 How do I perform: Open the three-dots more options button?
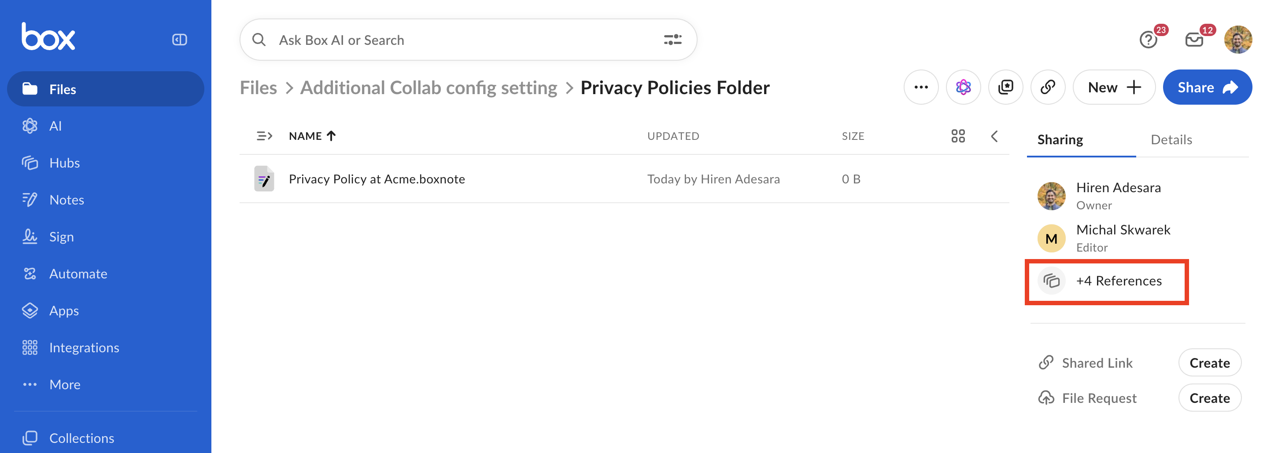pyautogui.click(x=921, y=87)
